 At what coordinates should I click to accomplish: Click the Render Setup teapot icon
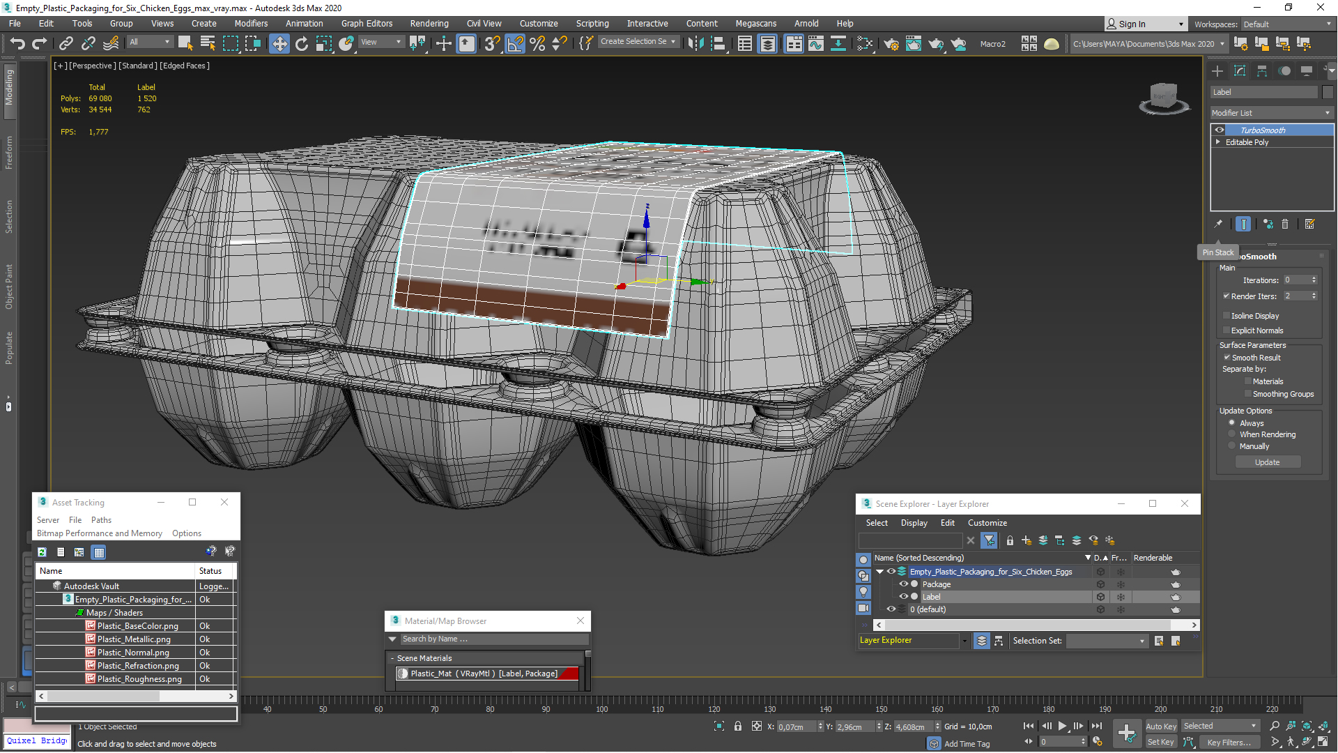tap(891, 43)
